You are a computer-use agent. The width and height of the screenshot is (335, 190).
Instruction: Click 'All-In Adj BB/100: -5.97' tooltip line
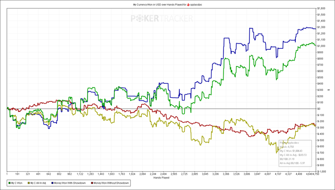coord(292,163)
